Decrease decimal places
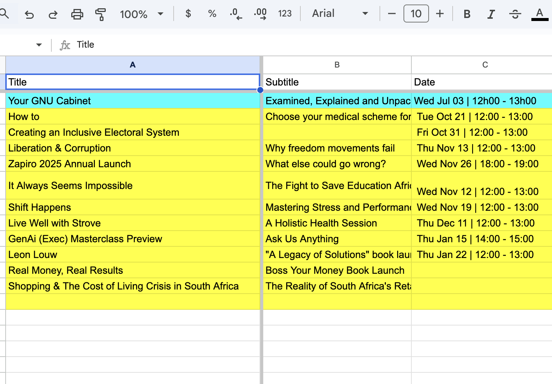Viewport: 552px width, 384px height. [x=236, y=14]
